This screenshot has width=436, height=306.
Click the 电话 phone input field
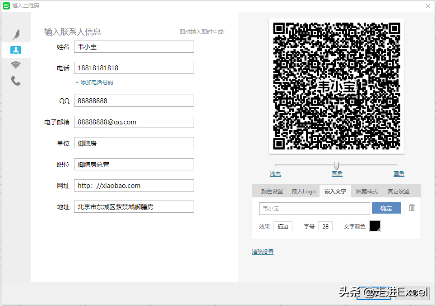pos(134,68)
